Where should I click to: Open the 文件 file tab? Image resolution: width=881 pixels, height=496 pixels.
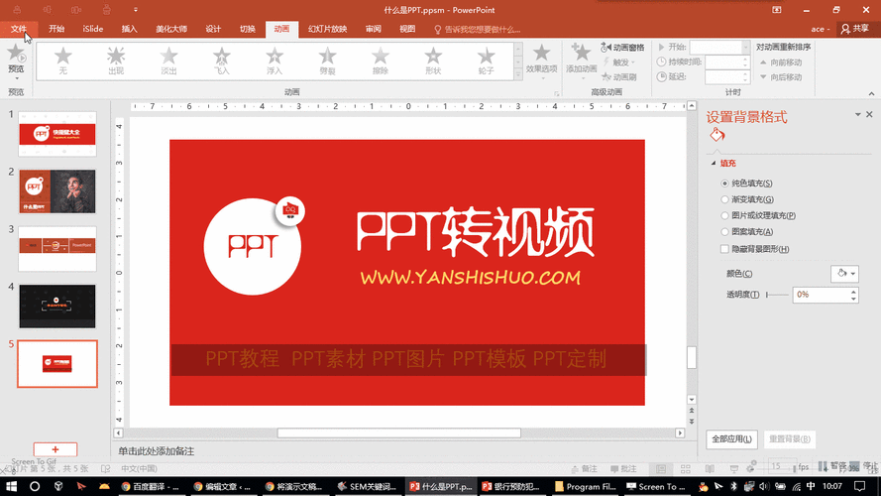(x=19, y=29)
